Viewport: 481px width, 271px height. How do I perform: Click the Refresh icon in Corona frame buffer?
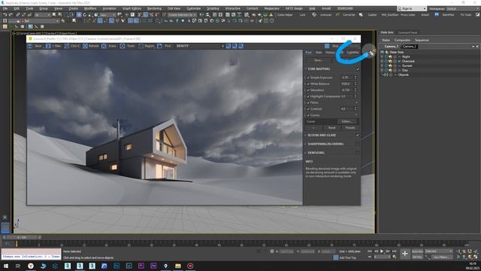[x=85, y=46]
